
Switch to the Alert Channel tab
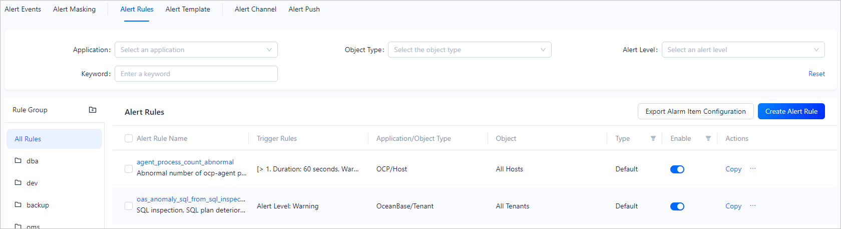(255, 9)
